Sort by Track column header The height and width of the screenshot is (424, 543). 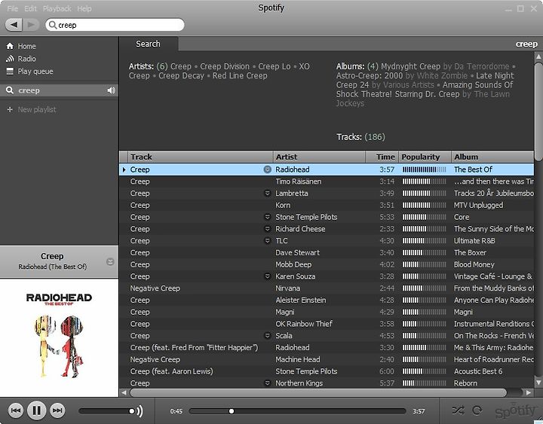click(x=201, y=157)
